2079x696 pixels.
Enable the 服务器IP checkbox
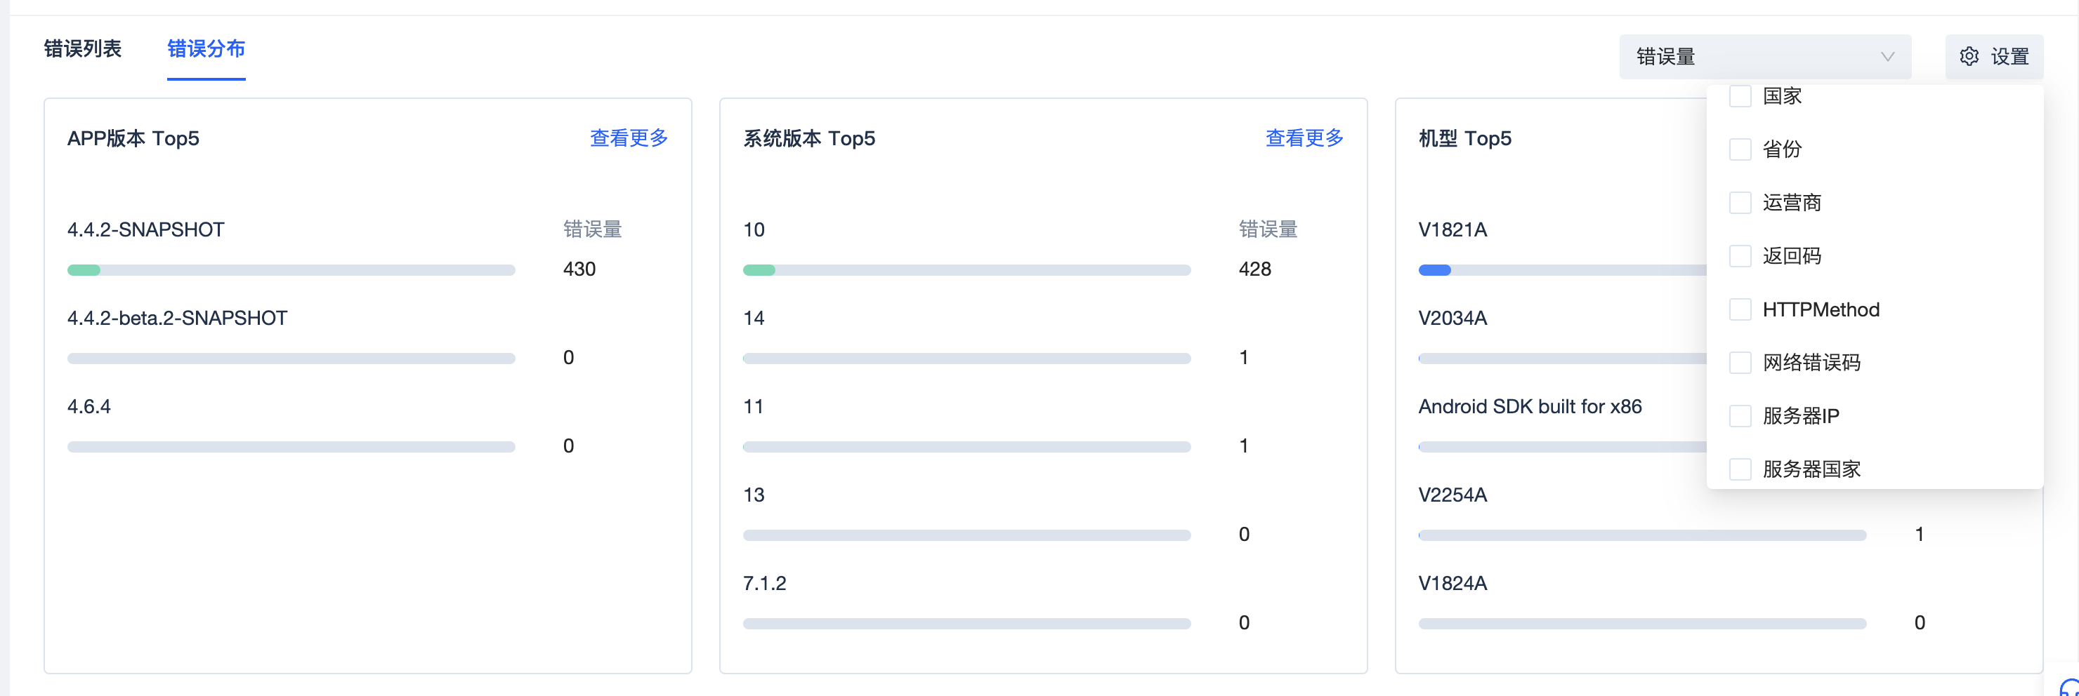tap(1740, 416)
